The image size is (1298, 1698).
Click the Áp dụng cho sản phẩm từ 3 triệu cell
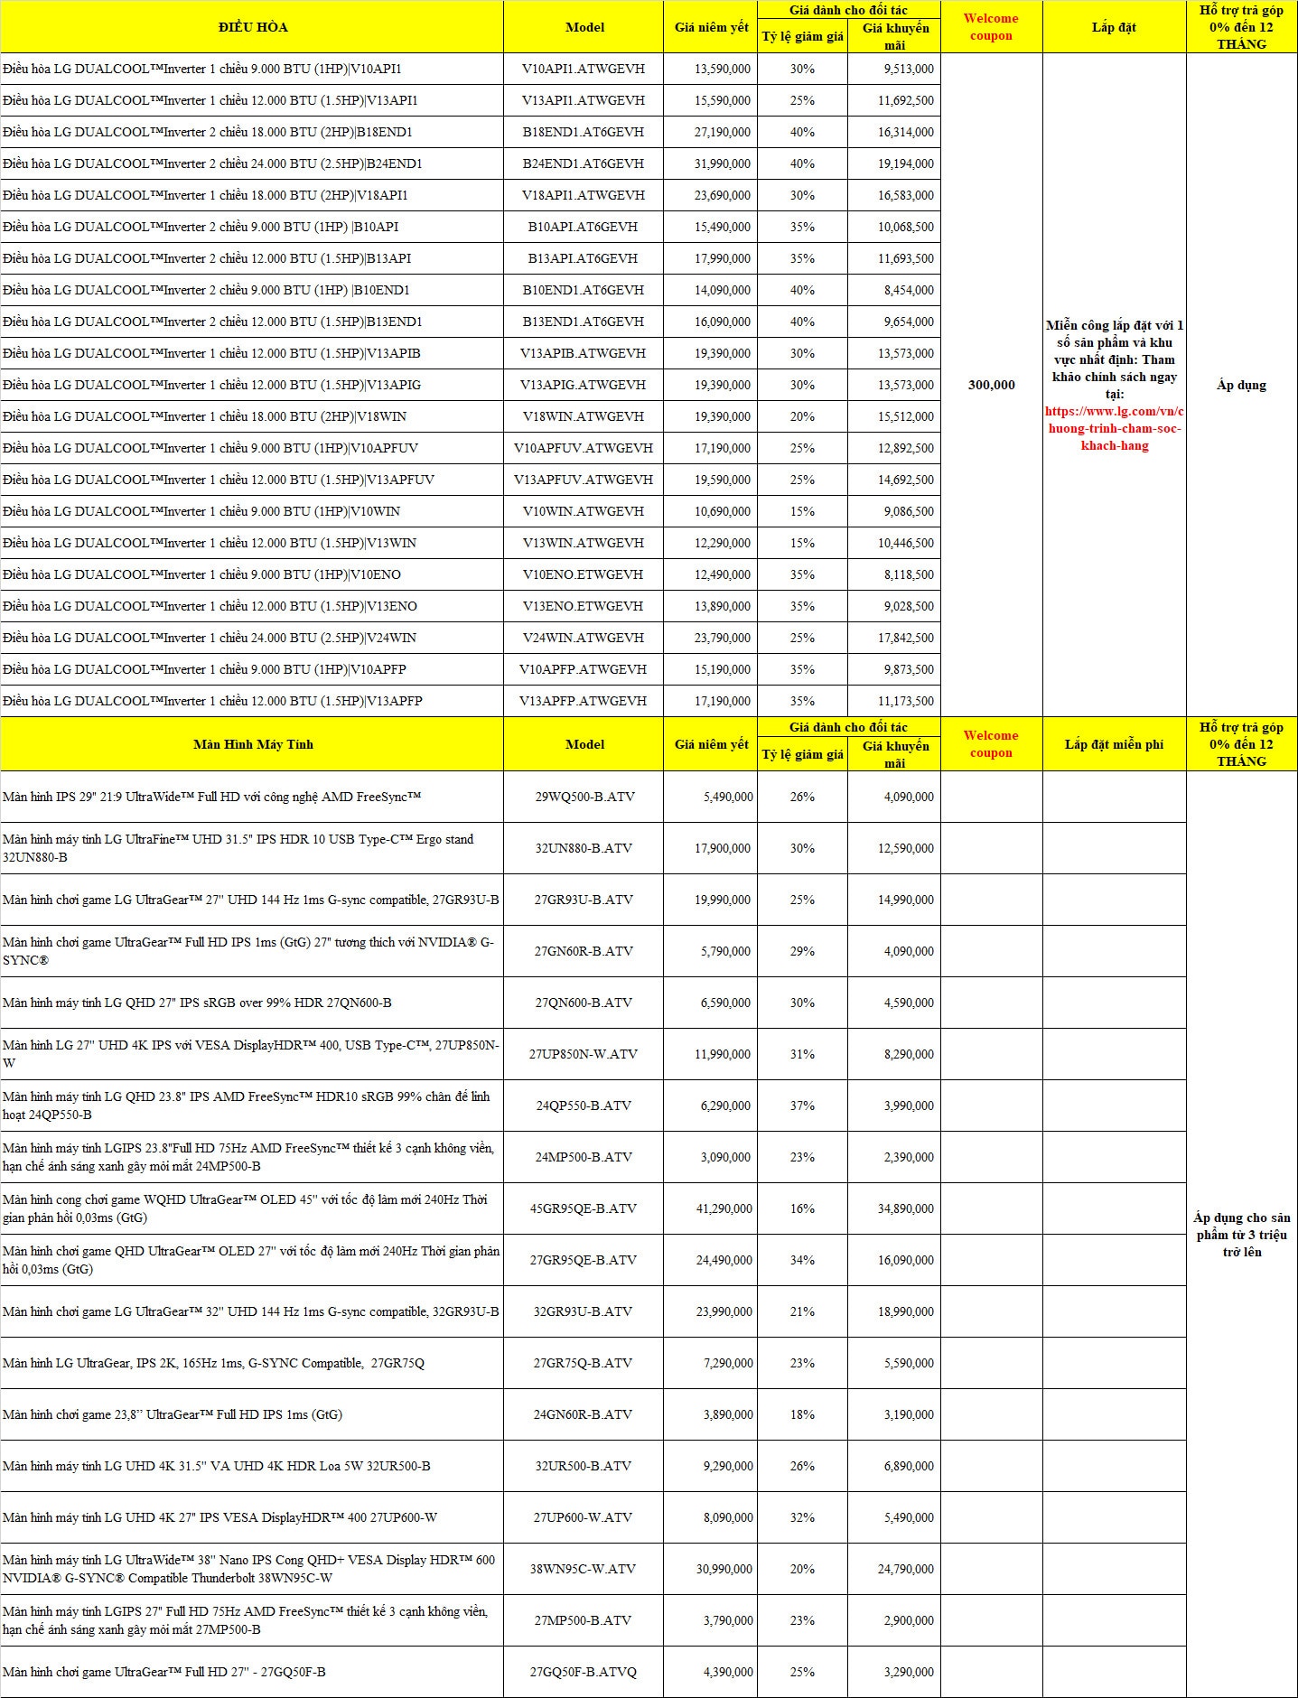[1241, 1235]
